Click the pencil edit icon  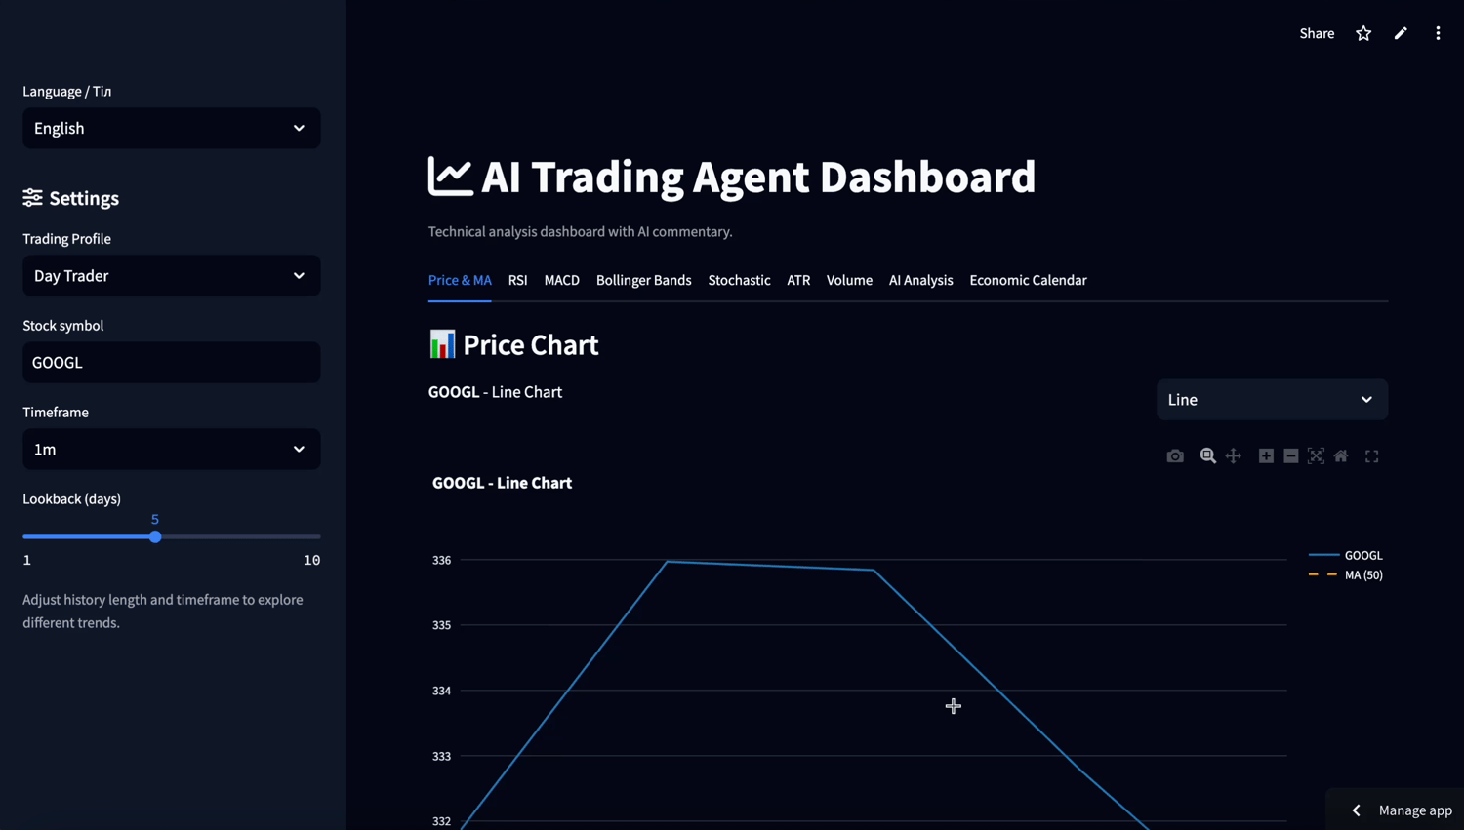pos(1401,33)
